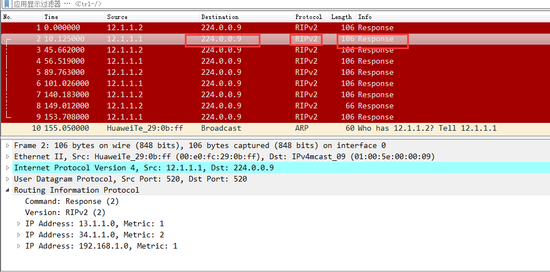The height and width of the screenshot is (272, 550).
Task: Click destination 224.0.0.9 in packet 7
Action: [x=221, y=95]
